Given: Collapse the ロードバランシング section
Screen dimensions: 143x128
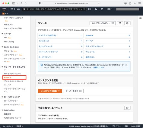Looking at the screenshot, I should pos(2,97).
